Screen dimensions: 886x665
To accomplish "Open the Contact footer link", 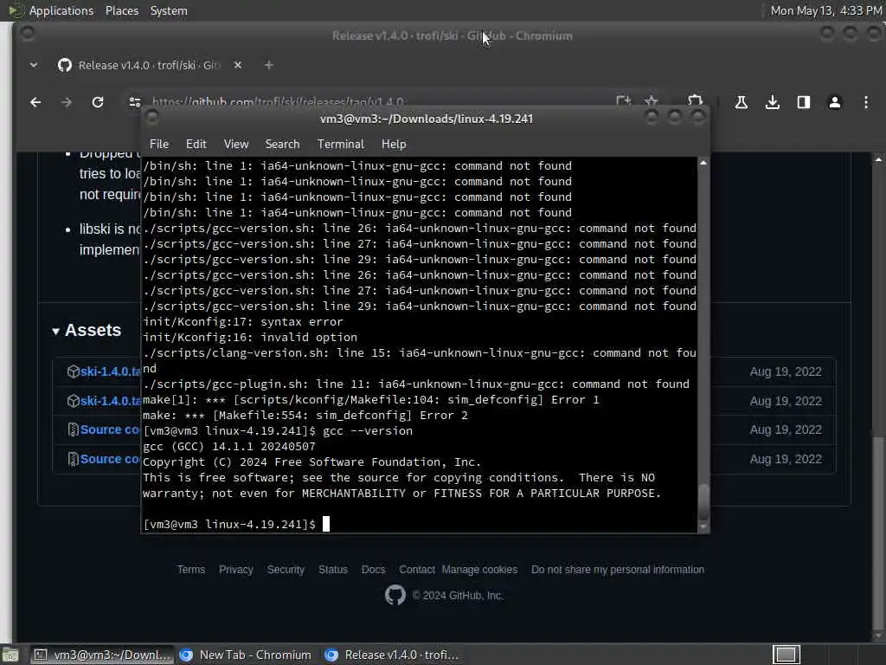I will [x=417, y=570].
